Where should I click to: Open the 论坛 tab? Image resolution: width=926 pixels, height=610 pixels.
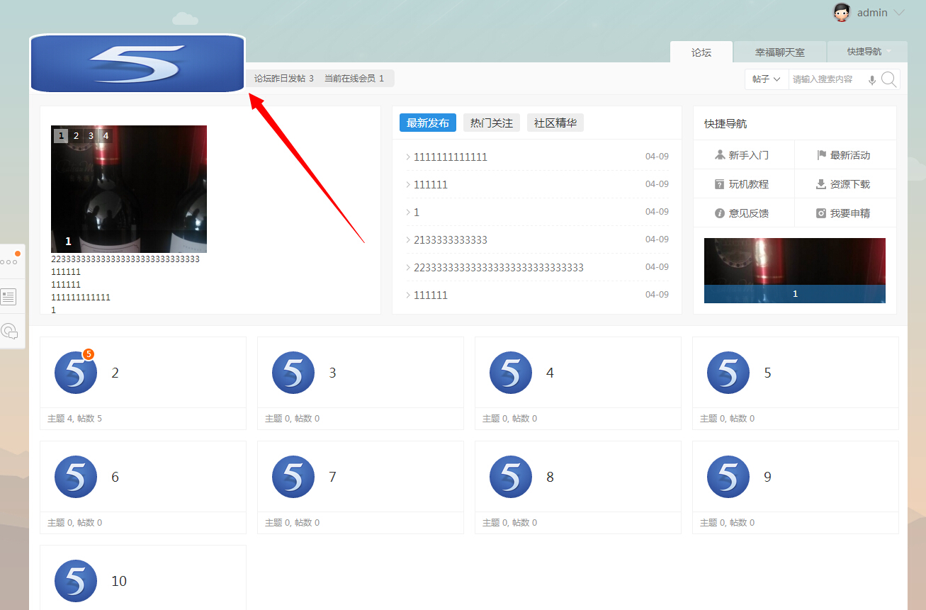point(701,52)
